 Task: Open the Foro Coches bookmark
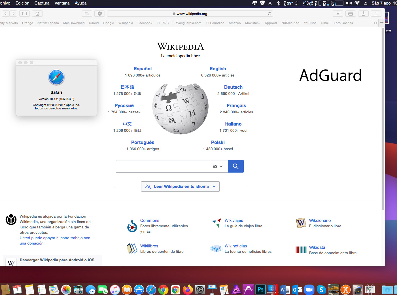point(343,23)
